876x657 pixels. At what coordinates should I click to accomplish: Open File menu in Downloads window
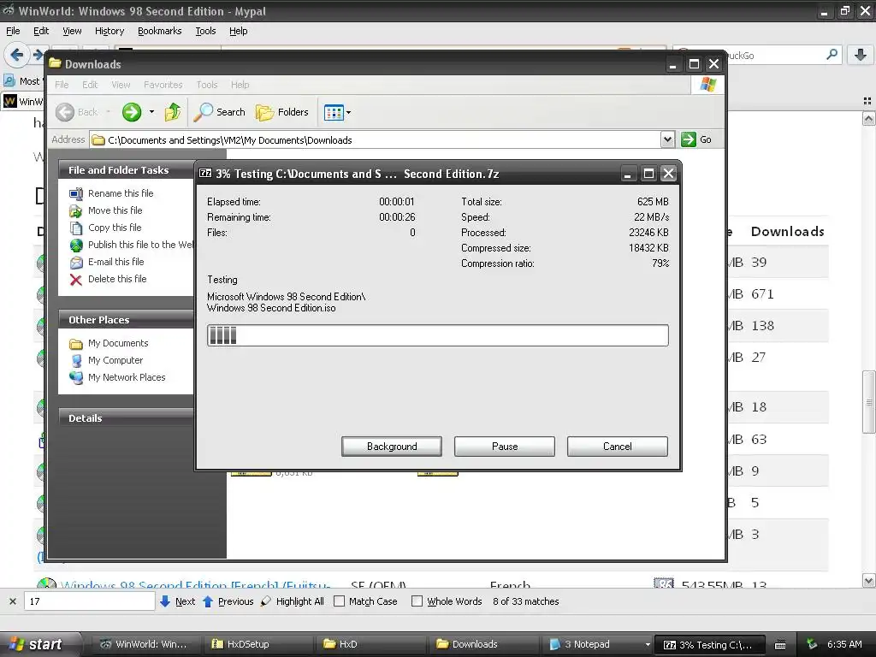coord(62,85)
